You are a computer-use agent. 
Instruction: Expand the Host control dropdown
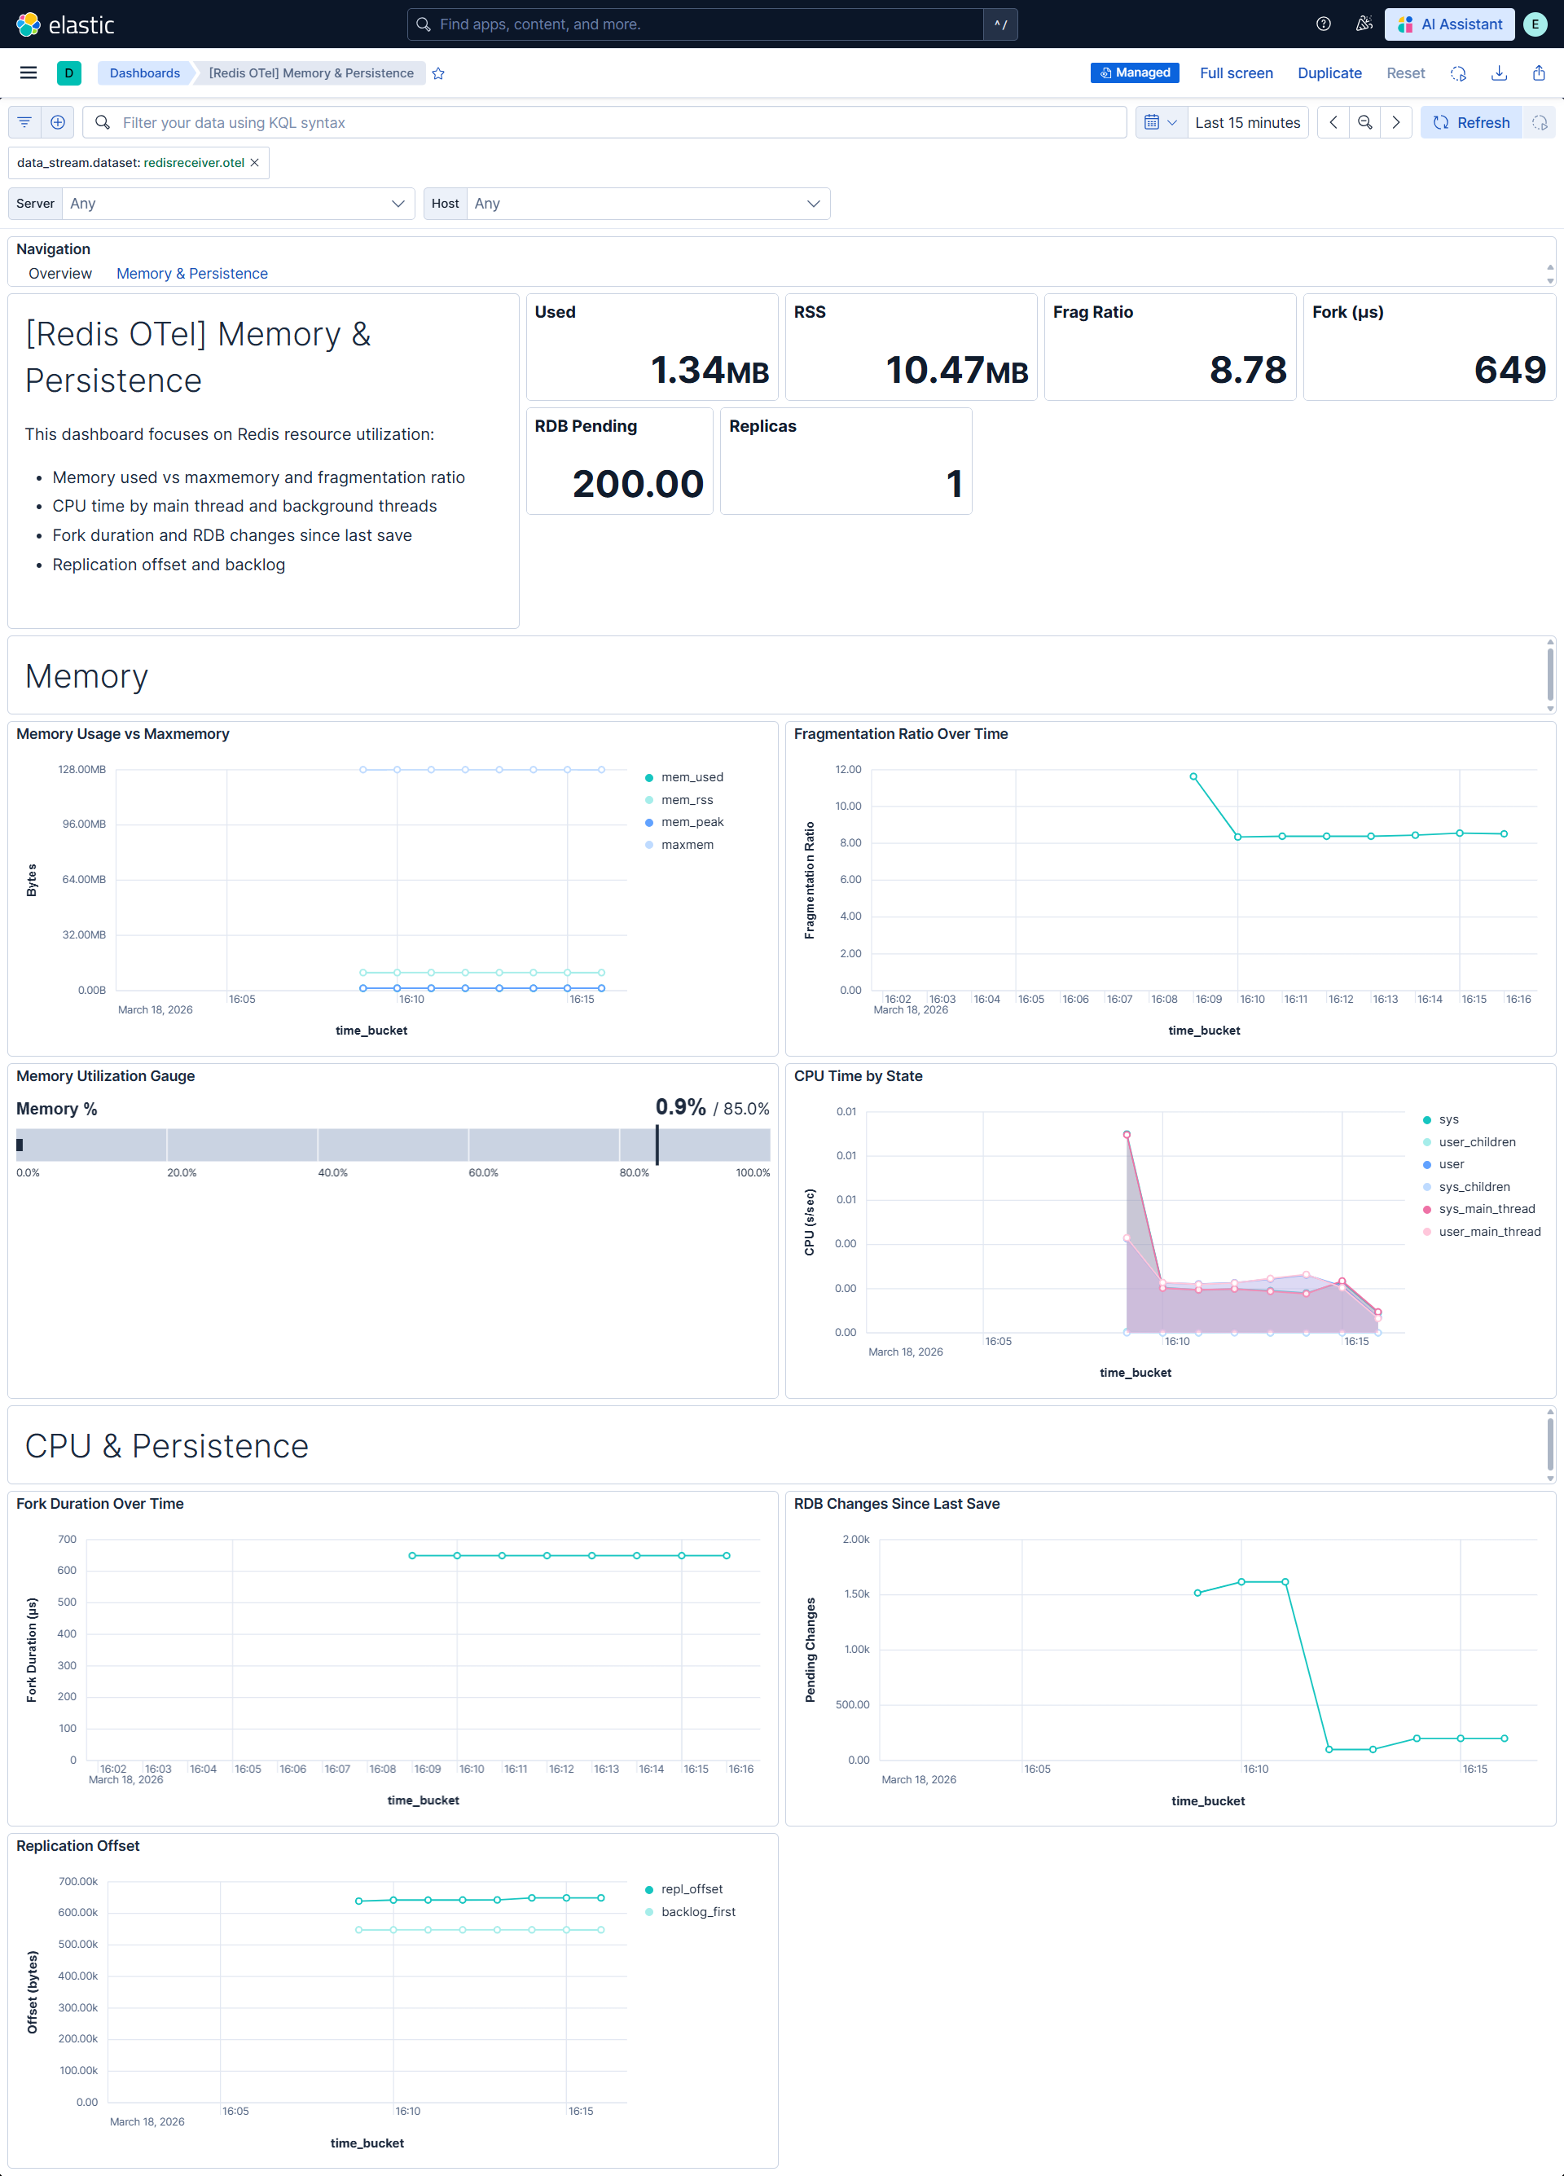(x=648, y=204)
